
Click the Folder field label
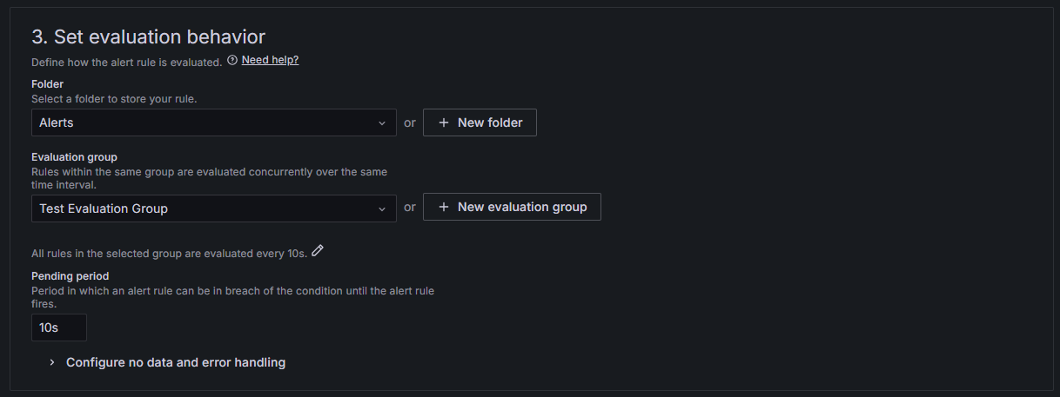pos(47,84)
